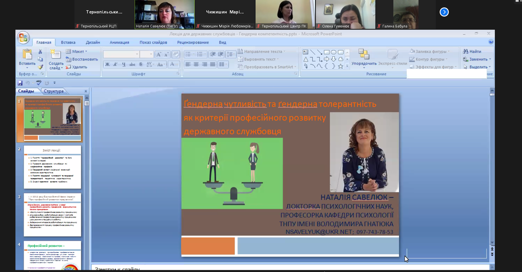Select the right block arrow shape
The image size is (522, 272).
point(326,59)
